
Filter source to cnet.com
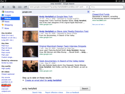tap(5, 89)
